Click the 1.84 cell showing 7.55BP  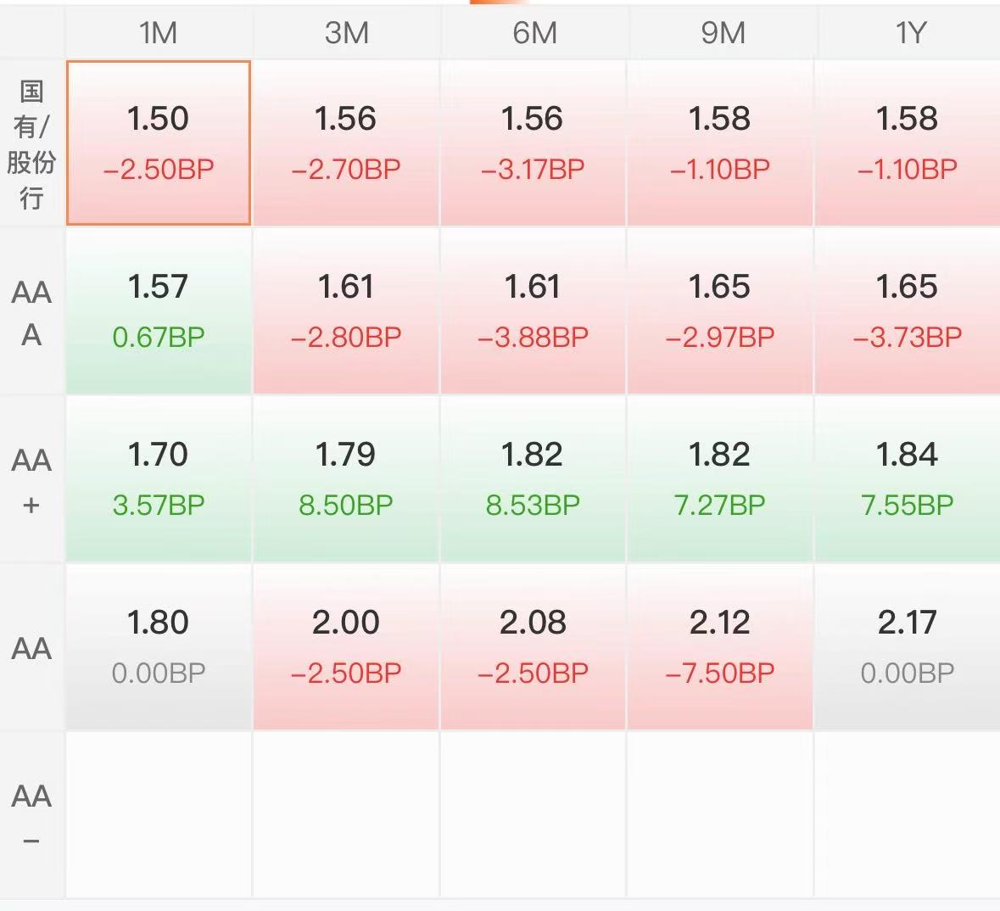908,480
